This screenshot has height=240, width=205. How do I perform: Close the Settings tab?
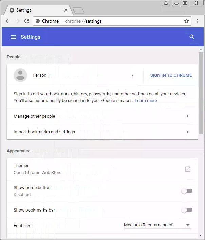coord(66,10)
